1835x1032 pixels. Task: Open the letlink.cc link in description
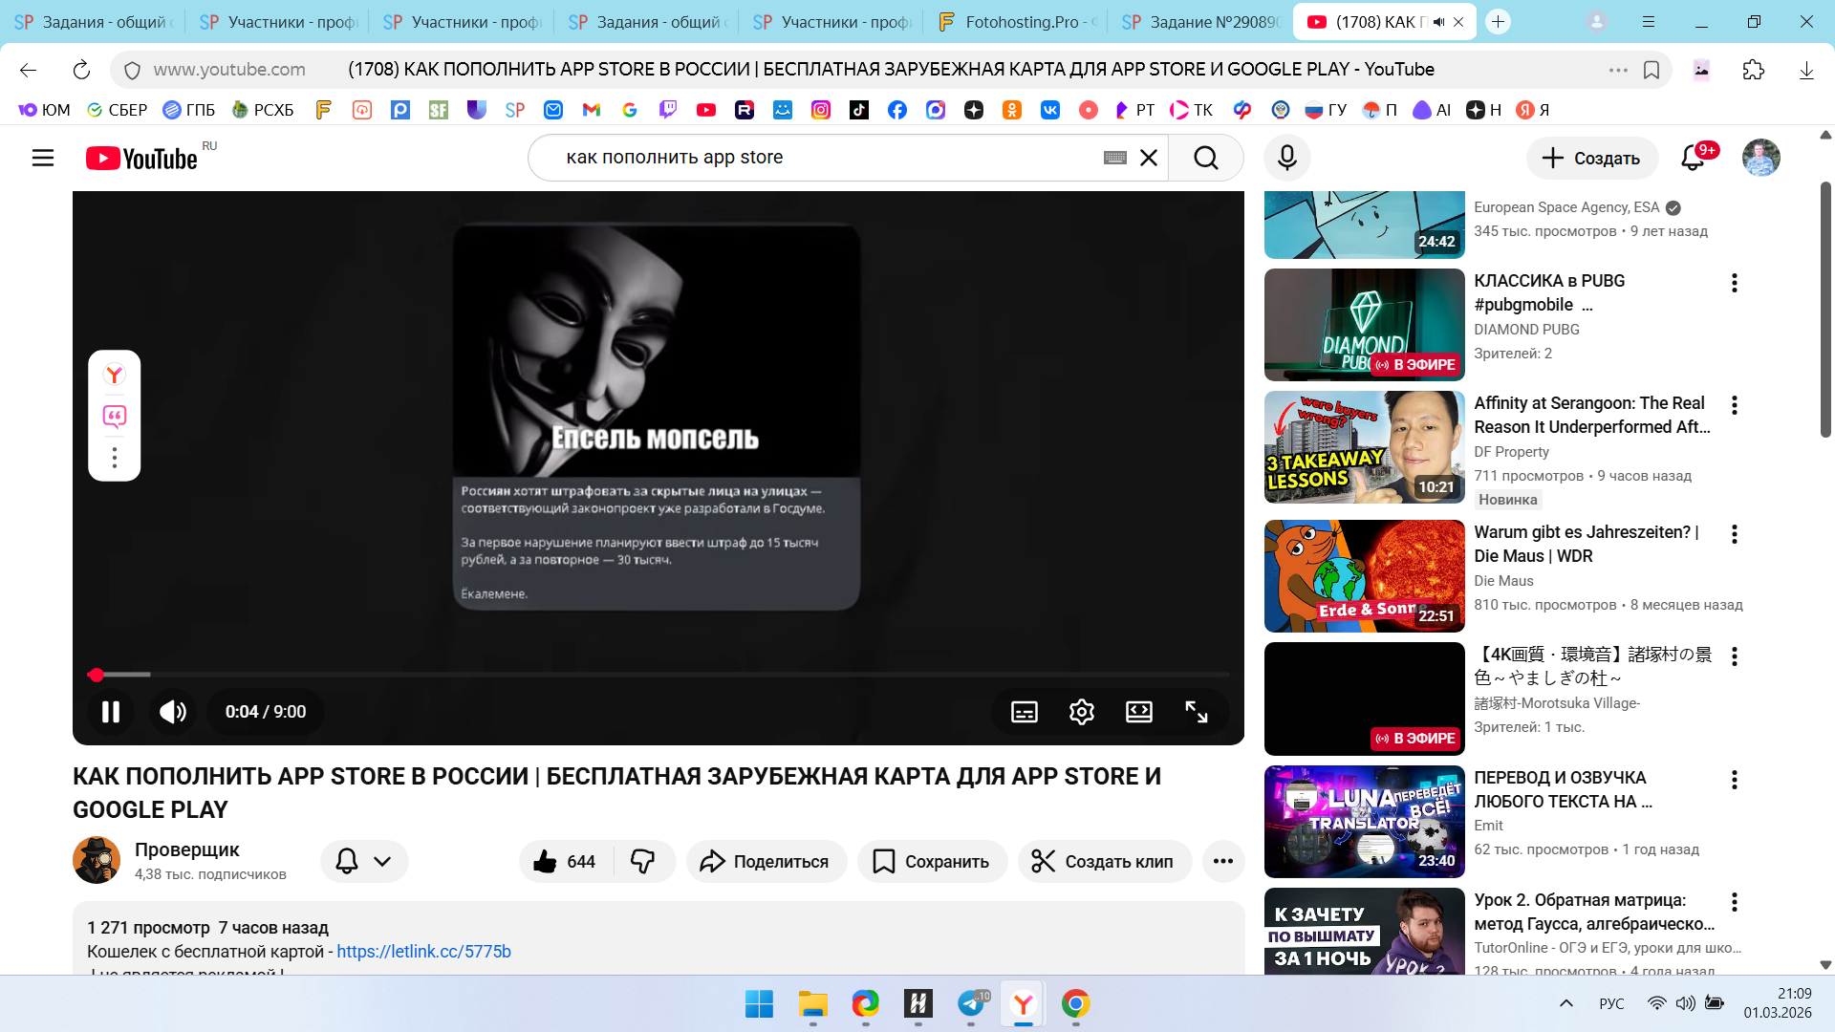point(423,952)
